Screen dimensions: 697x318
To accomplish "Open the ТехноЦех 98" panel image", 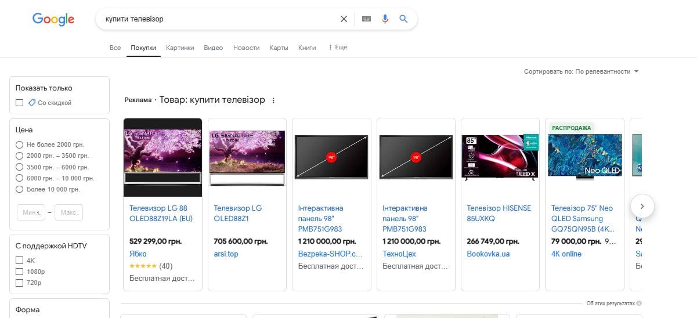I will point(416,158).
